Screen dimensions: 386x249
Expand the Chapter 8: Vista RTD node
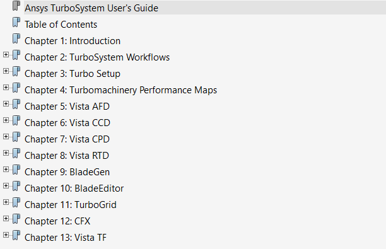(x=6, y=153)
